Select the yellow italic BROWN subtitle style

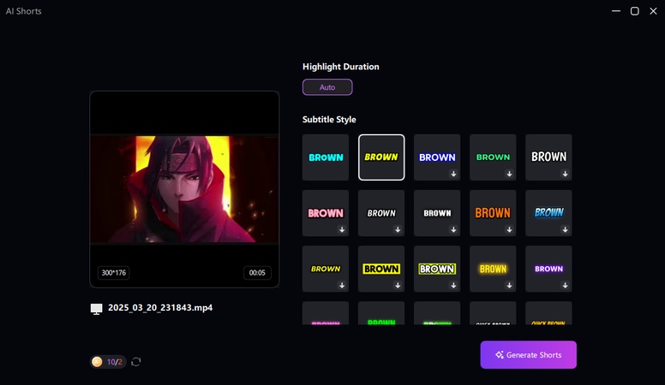coord(381,157)
